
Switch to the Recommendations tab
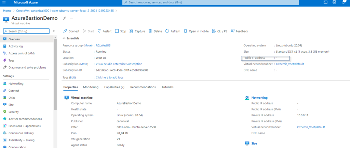point(143,87)
